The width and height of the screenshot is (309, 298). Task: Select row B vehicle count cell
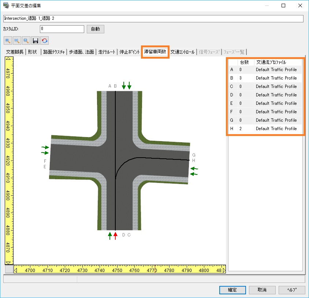click(245, 78)
